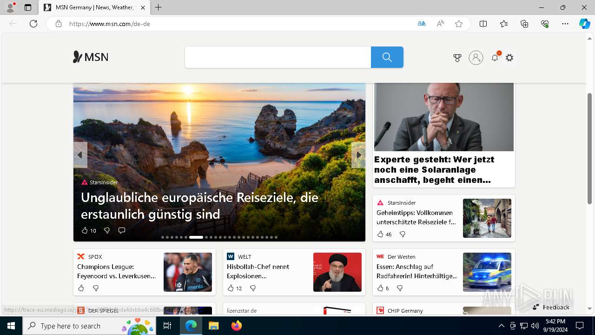Open File Explorer from taskbar
The width and height of the screenshot is (595, 335).
coord(213,326)
